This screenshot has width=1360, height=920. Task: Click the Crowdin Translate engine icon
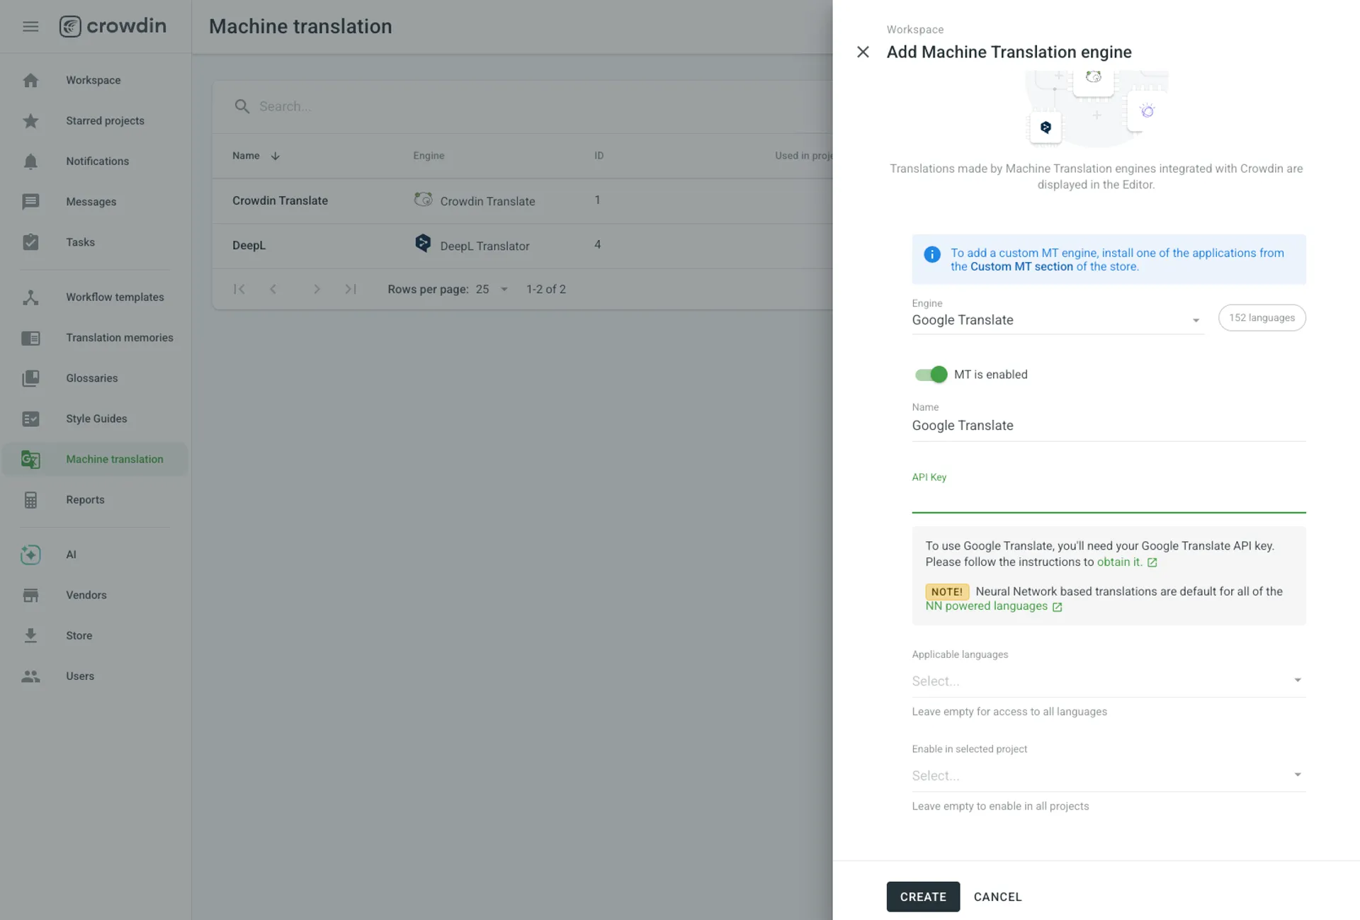(x=423, y=200)
